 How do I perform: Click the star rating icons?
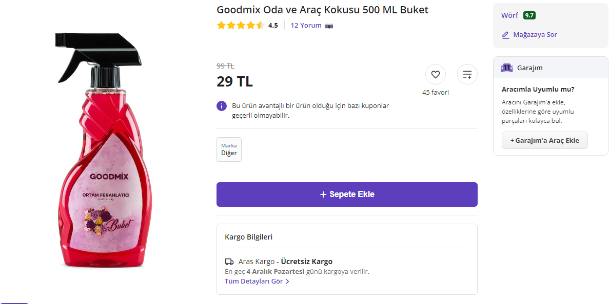(241, 25)
